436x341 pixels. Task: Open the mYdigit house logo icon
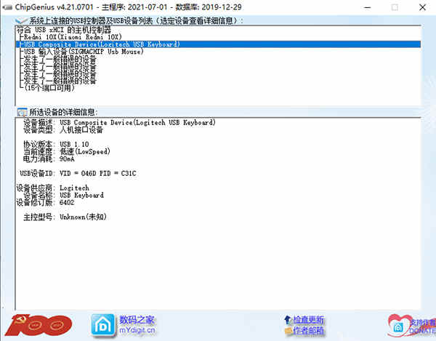(x=103, y=326)
